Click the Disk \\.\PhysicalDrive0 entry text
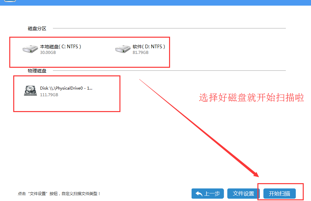Image resolution: width=311 pixels, height=201 pixels. tap(66, 88)
